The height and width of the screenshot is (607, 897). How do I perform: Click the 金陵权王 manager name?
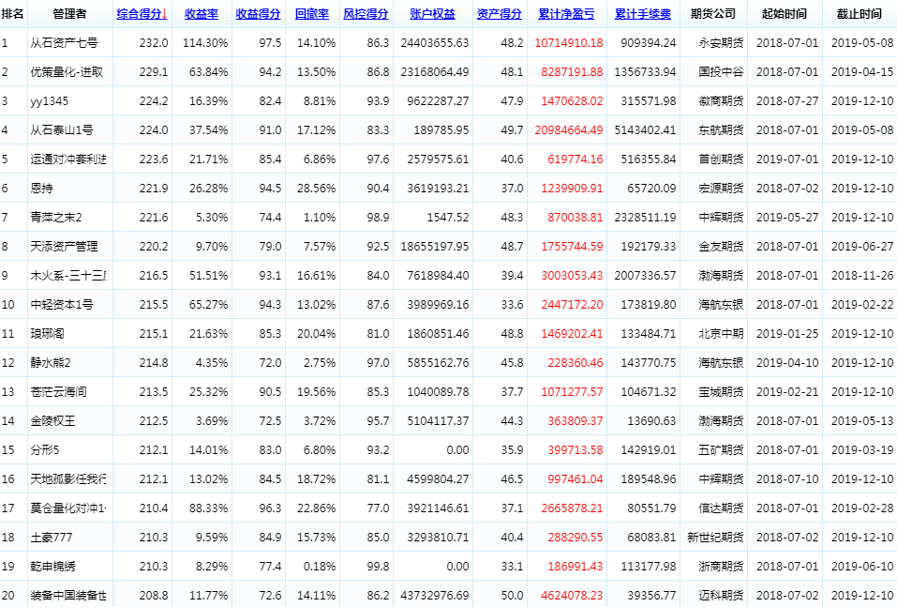54,421
